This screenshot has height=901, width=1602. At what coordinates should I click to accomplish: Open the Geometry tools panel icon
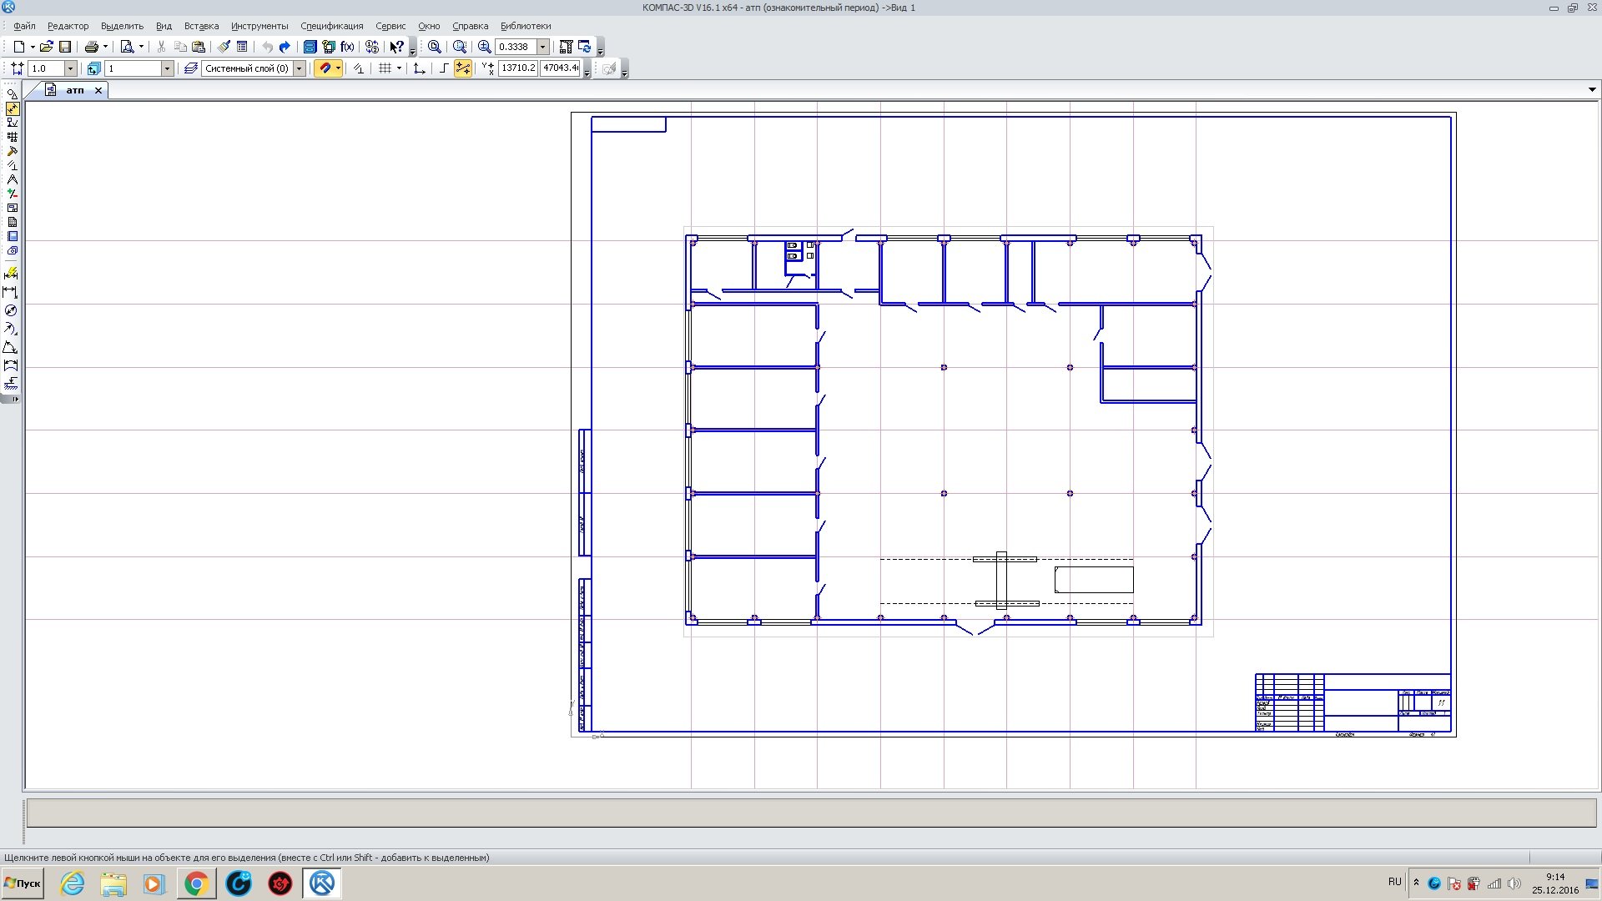[12, 95]
